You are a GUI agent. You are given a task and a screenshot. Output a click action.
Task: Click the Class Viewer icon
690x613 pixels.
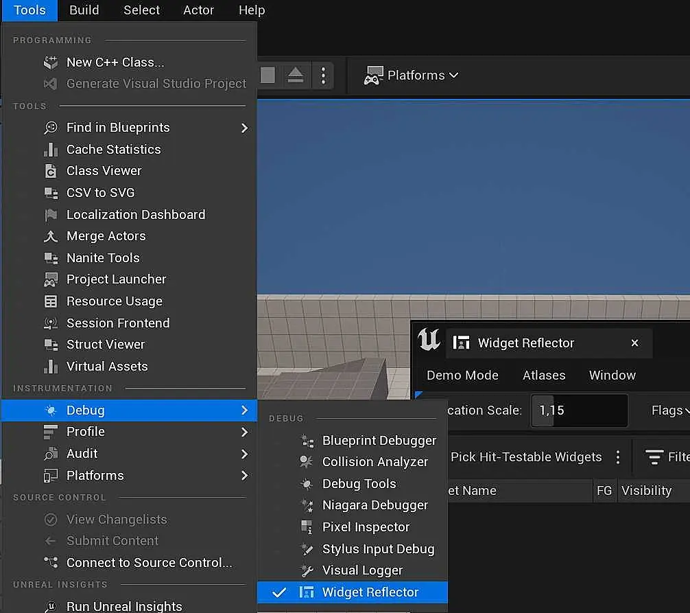pos(51,171)
